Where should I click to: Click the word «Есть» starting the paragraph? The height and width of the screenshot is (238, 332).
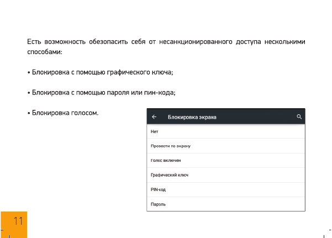[34, 42]
